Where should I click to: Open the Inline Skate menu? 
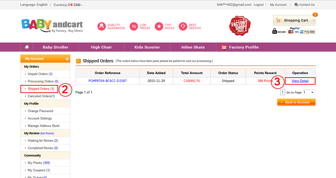tap(193, 47)
